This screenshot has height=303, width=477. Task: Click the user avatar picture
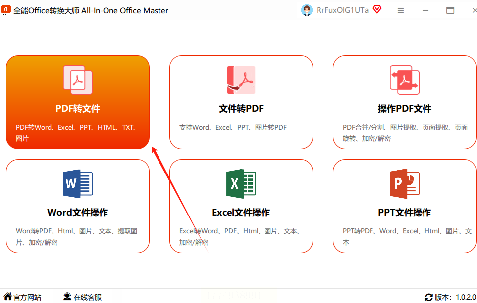307,10
